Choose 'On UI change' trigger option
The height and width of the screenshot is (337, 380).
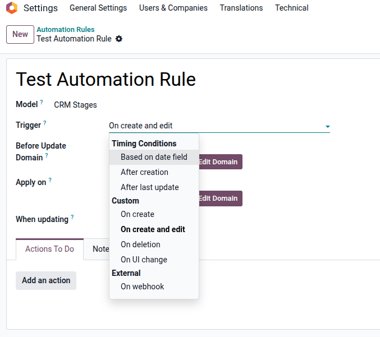[x=144, y=260]
